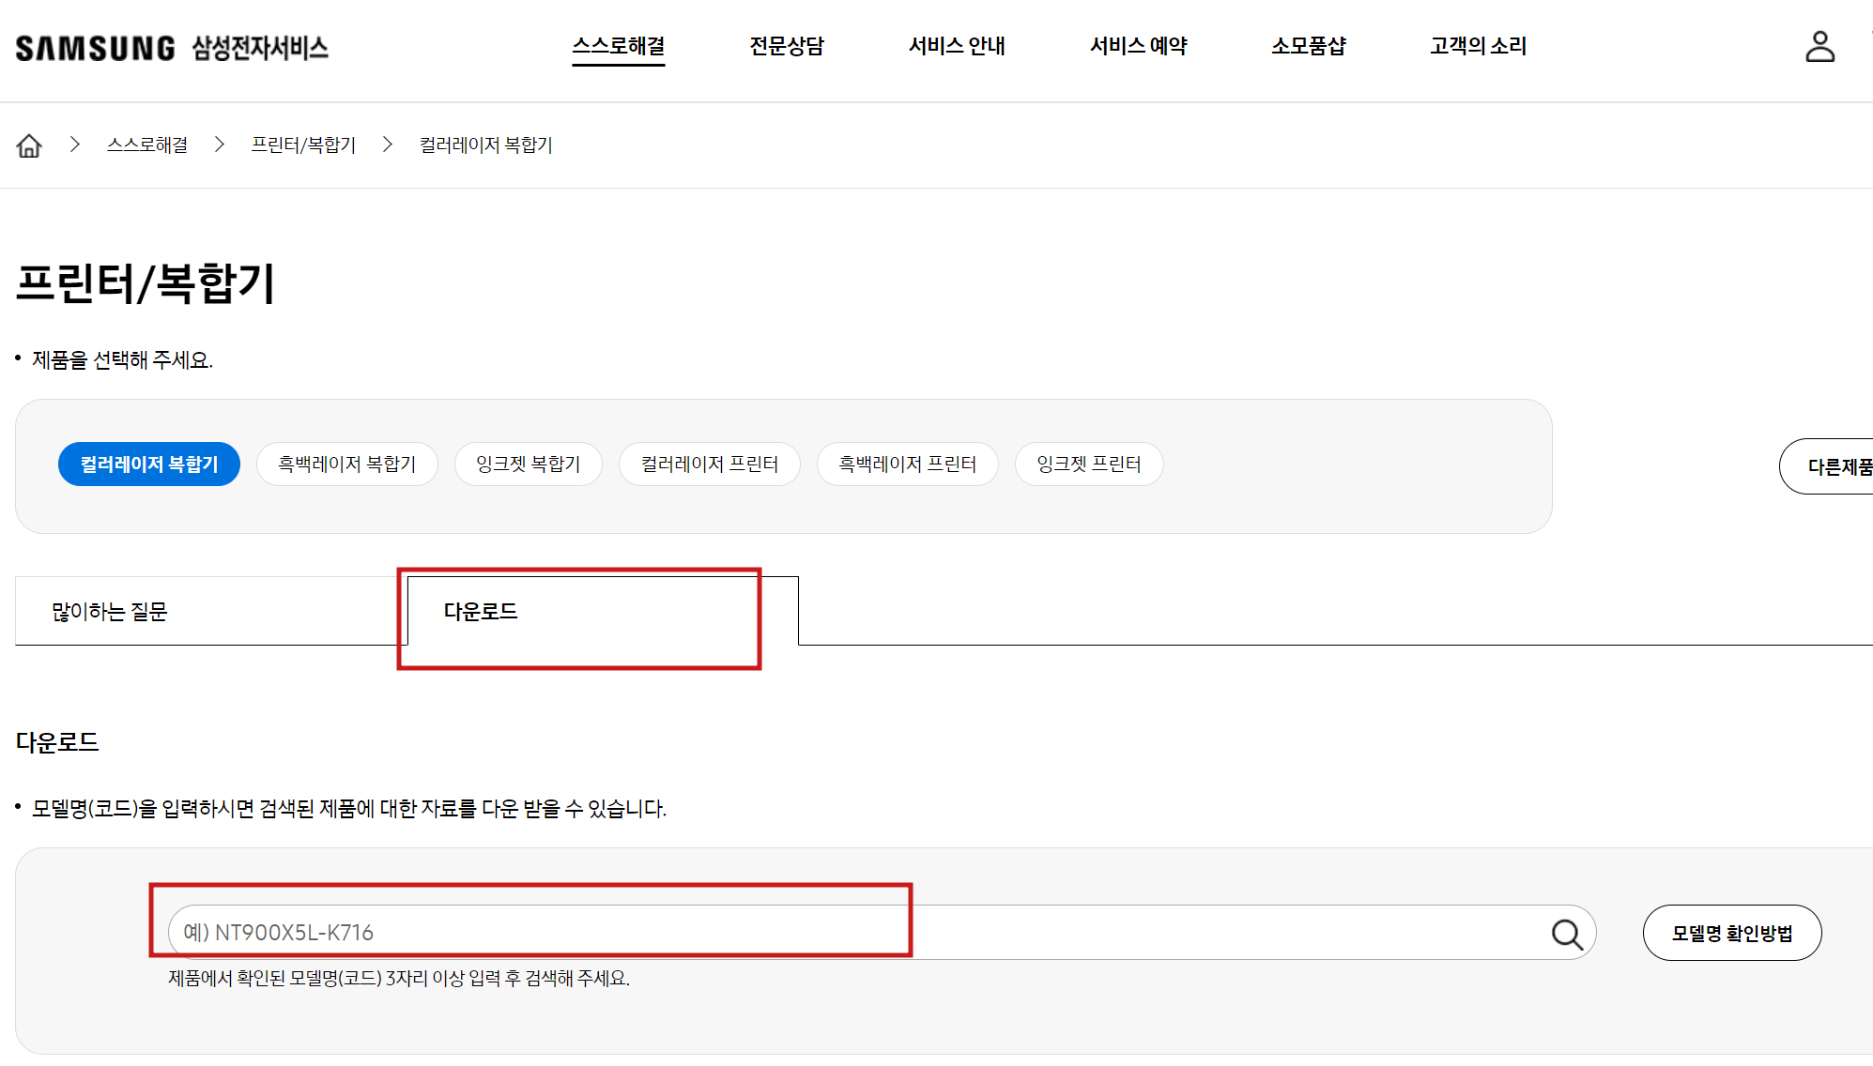Viewport: 1873px width, 1066px height.
Task: Click the 프린터/복합기 breadcrumb link
Action: click(x=303, y=145)
